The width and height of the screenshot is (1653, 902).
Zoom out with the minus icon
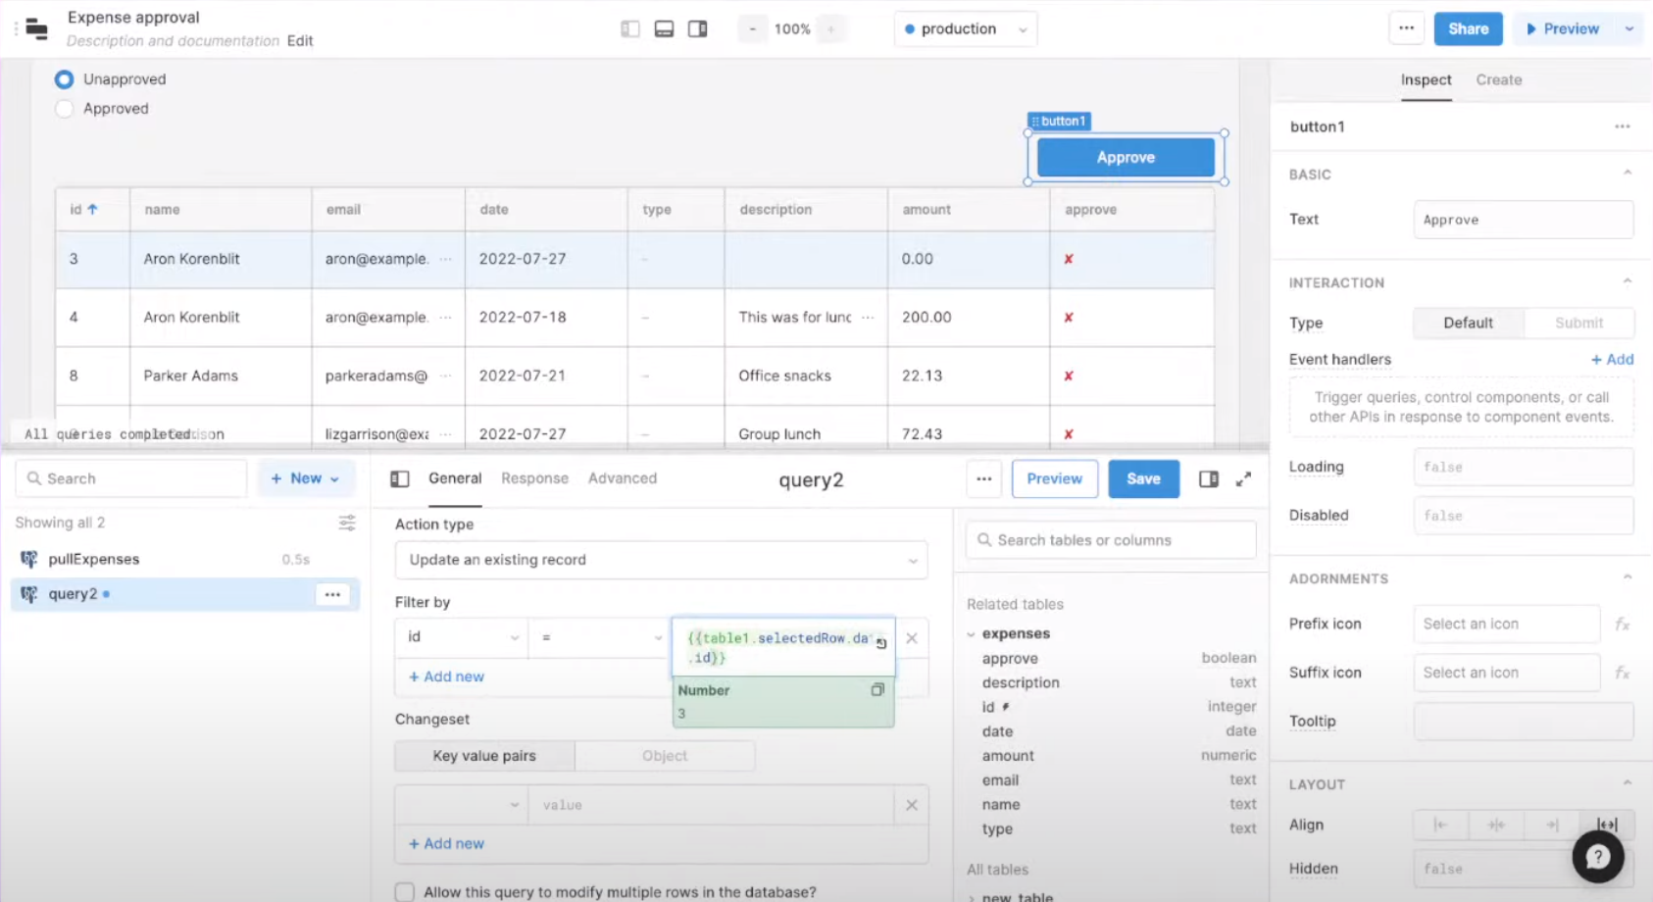[753, 29]
